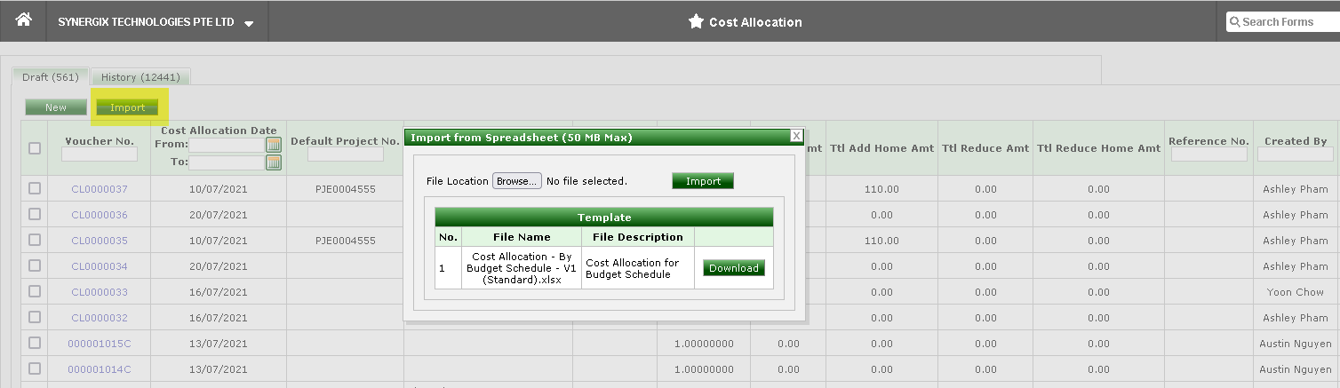The height and width of the screenshot is (388, 1340).
Task: Check the box for voucher 000001015C
Action: tap(35, 343)
